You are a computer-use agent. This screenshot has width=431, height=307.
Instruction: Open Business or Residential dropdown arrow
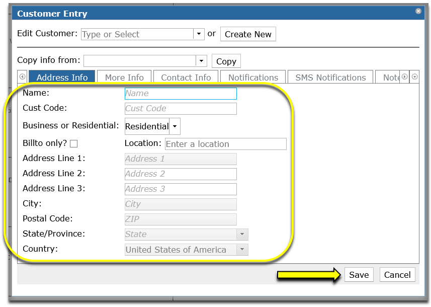(x=175, y=126)
